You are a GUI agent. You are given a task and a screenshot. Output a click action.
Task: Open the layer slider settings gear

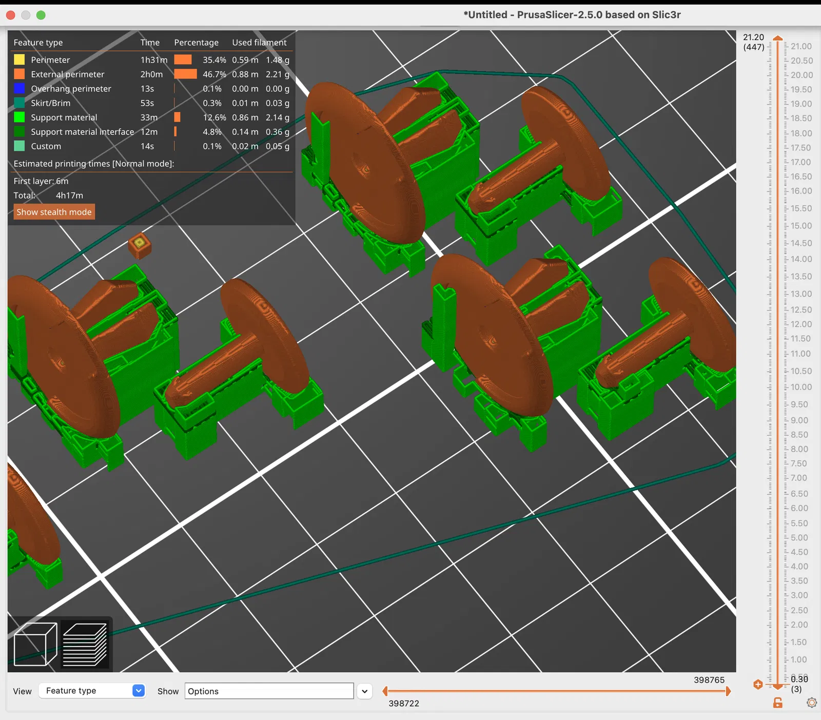click(811, 703)
